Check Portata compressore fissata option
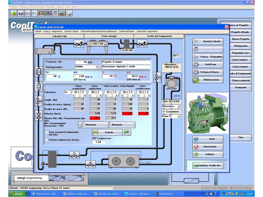 [46, 140]
